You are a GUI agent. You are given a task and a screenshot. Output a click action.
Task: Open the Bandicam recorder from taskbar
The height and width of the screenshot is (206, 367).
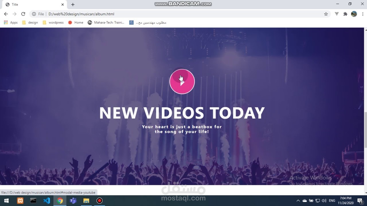pos(99,201)
